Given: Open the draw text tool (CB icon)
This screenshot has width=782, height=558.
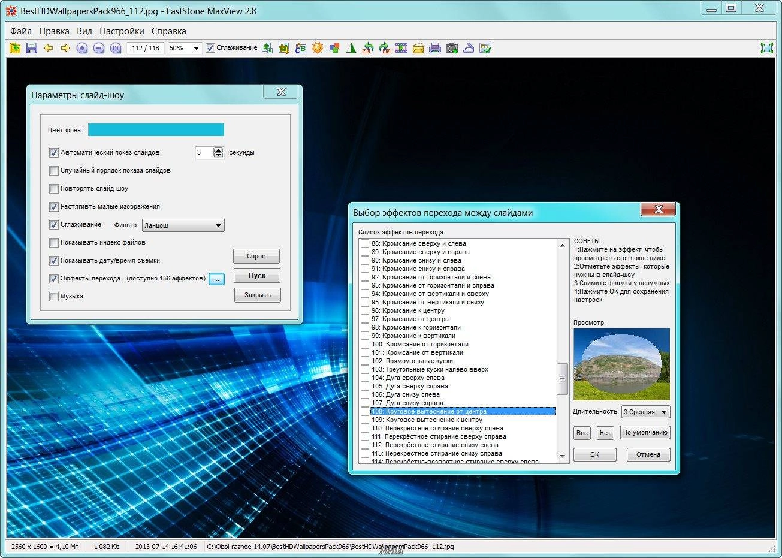Looking at the screenshot, I should (x=301, y=48).
